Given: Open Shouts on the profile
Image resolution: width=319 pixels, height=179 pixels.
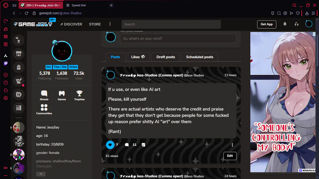Looking at the screenshot, I should (x=44, y=95).
